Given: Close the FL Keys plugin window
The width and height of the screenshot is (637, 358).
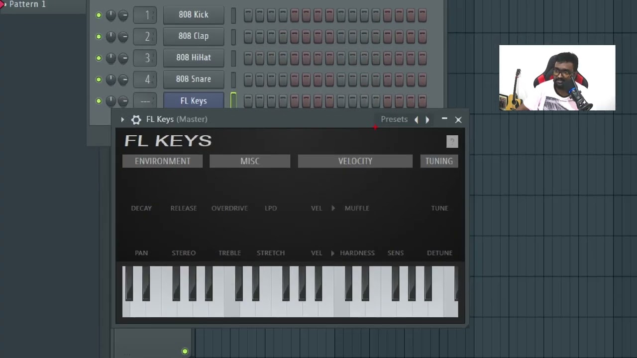Looking at the screenshot, I should (x=458, y=119).
